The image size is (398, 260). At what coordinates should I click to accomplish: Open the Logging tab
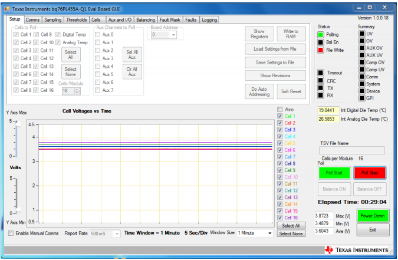click(209, 20)
